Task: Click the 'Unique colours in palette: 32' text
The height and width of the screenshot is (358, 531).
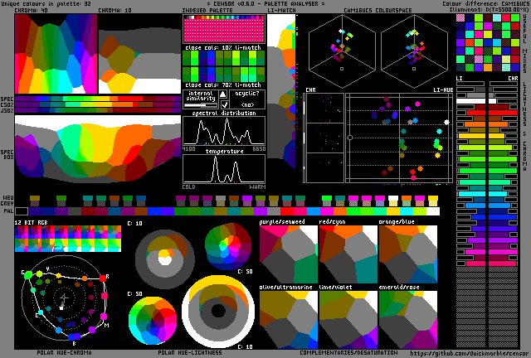Action: (x=46, y=3)
